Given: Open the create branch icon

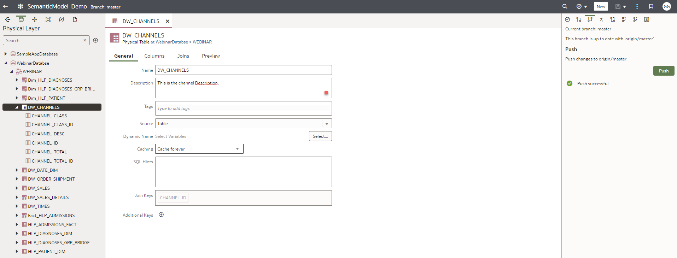Looking at the screenshot, I should (x=624, y=19).
